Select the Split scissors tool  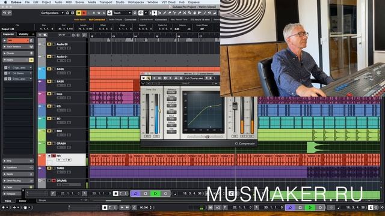pyautogui.click(x=174, y=13)
